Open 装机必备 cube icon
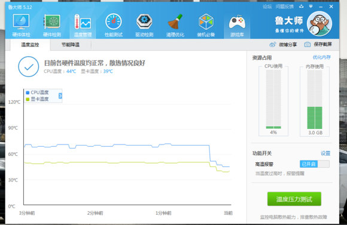The height and width of the screenshot is (225, 347). [x=206, y=25]
